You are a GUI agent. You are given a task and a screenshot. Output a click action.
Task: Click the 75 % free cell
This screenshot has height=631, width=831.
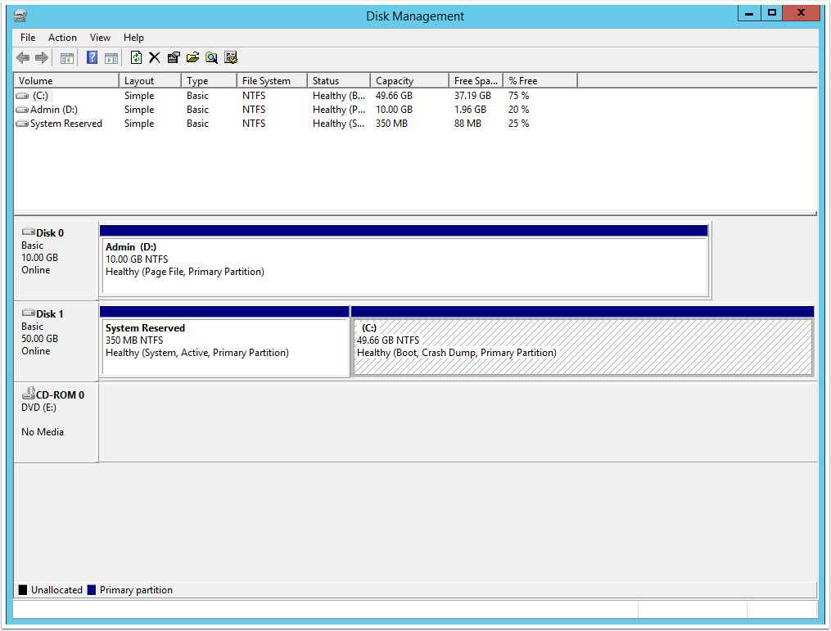point(518,96)
